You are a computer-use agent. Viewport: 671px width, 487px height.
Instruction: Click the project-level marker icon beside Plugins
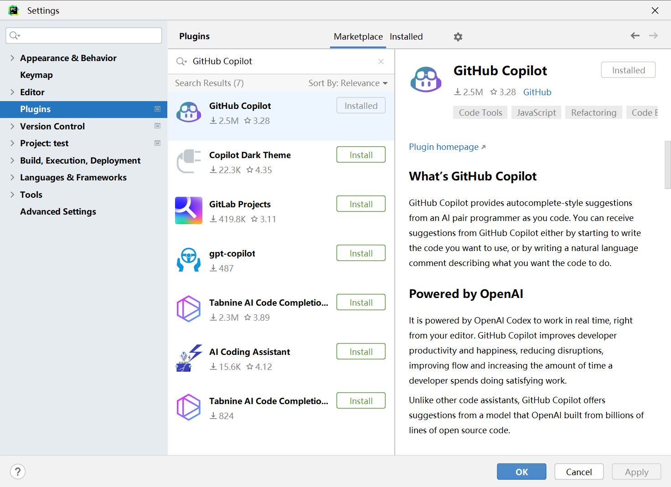pyautogui.click(x=158, y=109)
